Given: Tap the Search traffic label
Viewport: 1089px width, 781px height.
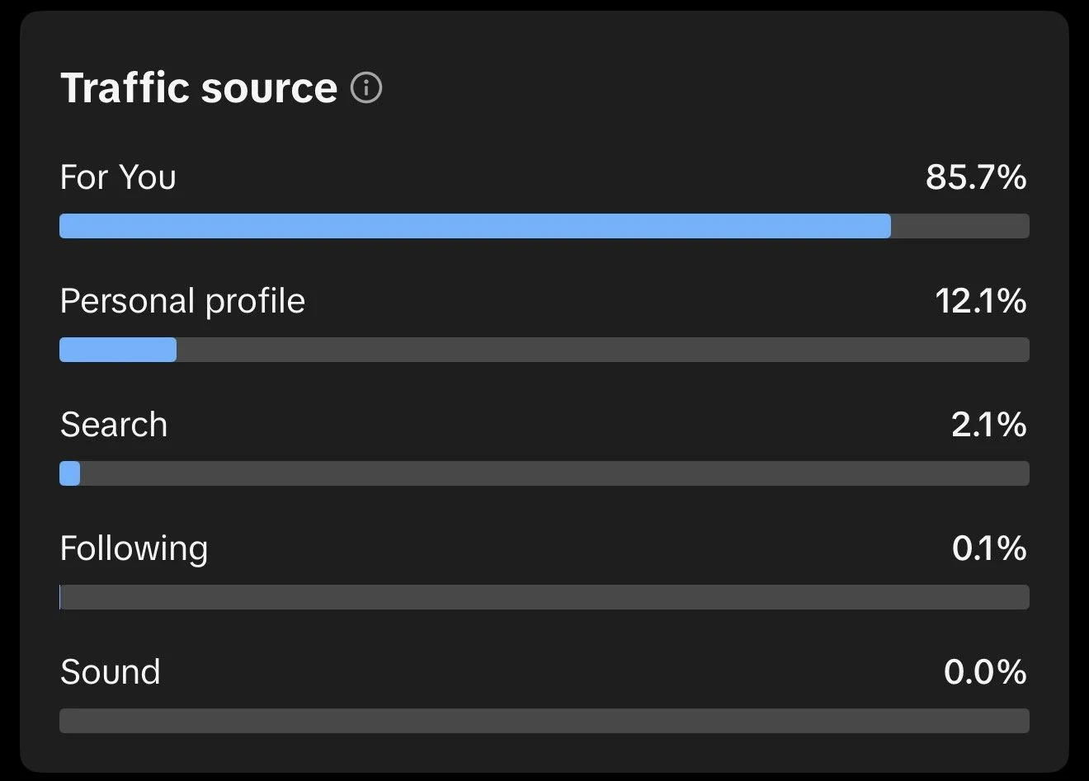Looking at the screenshot, I should click(x=114, y=425).
